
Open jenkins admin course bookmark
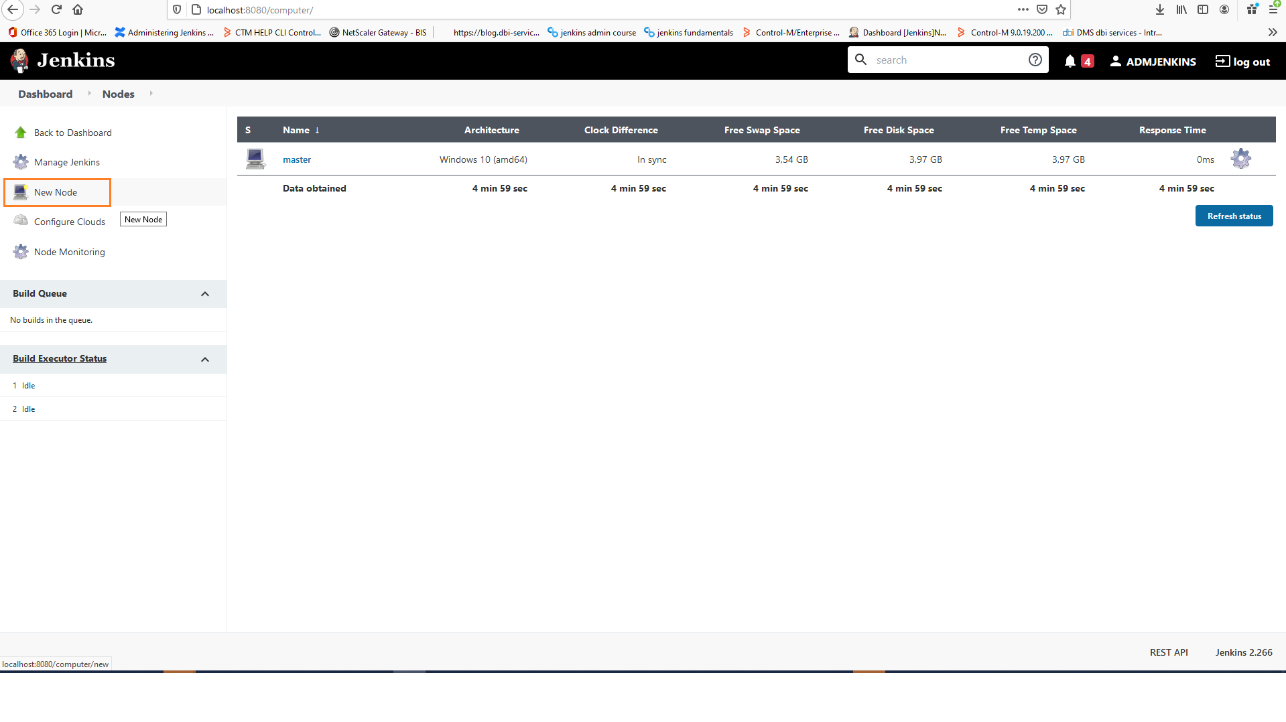click(x=592, y=32)
